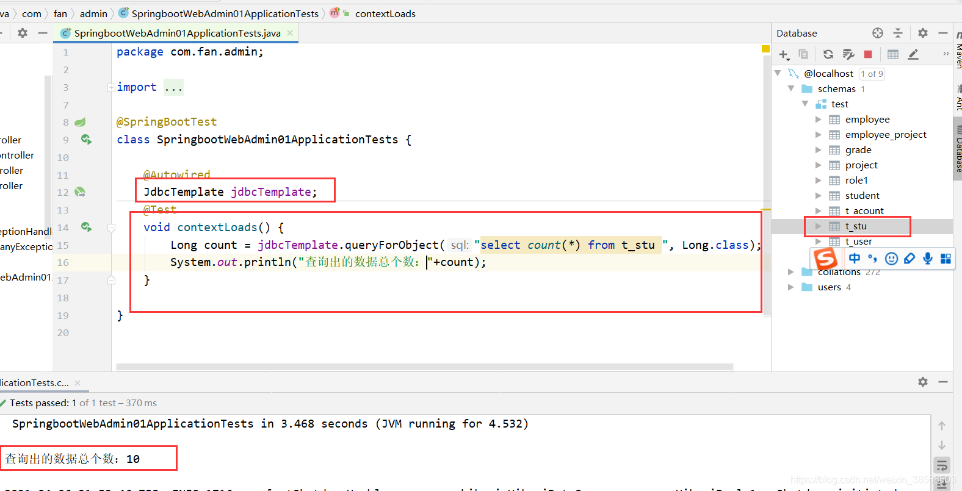Viewport: 962px width, 491px height.
Task: Click the down arrow in the run console sidebar
Action: coord(942,445)
